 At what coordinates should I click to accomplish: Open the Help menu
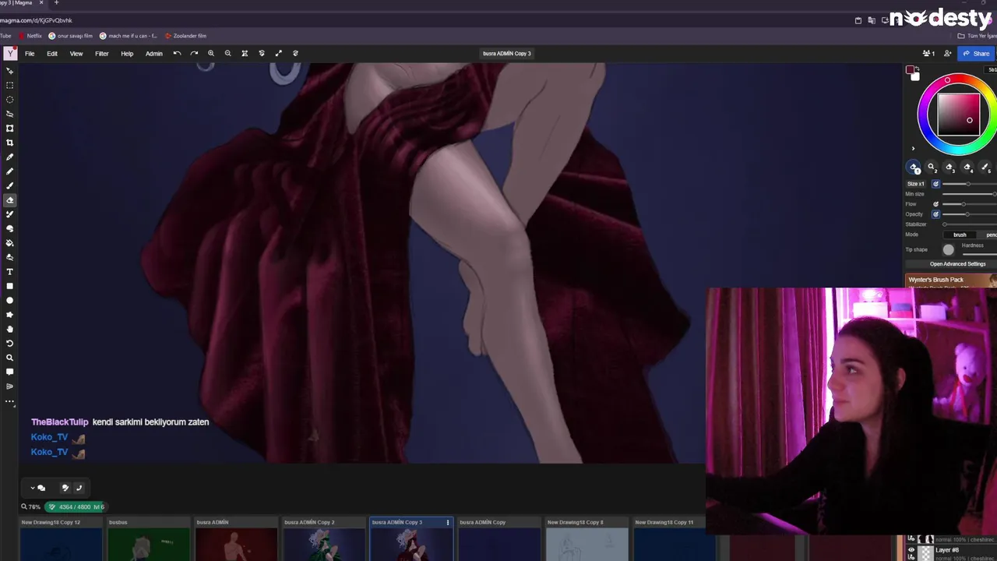click(x=127, y=54)
